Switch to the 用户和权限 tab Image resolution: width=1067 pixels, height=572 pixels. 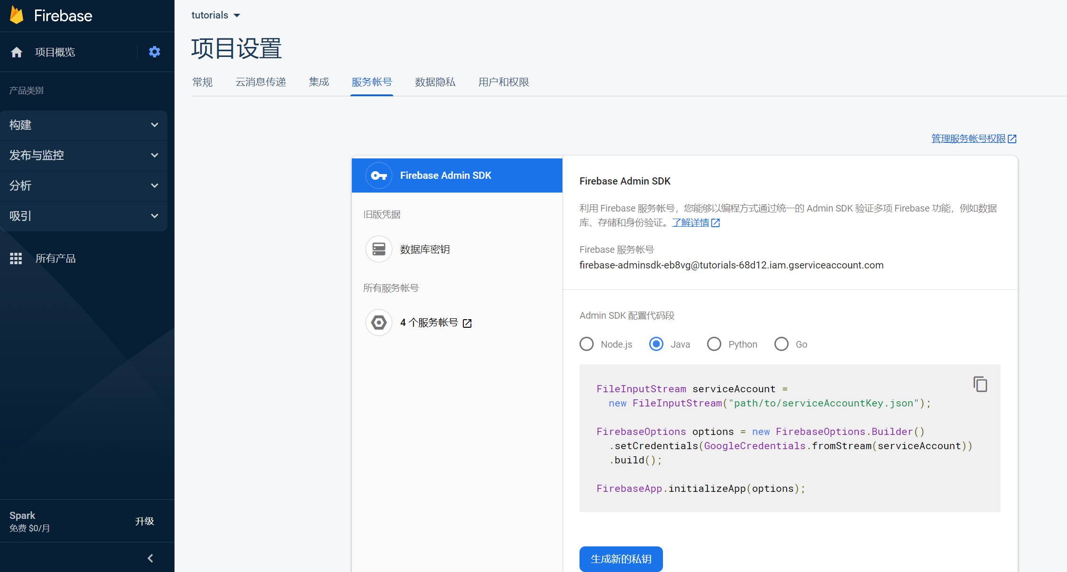pos(504,82)
